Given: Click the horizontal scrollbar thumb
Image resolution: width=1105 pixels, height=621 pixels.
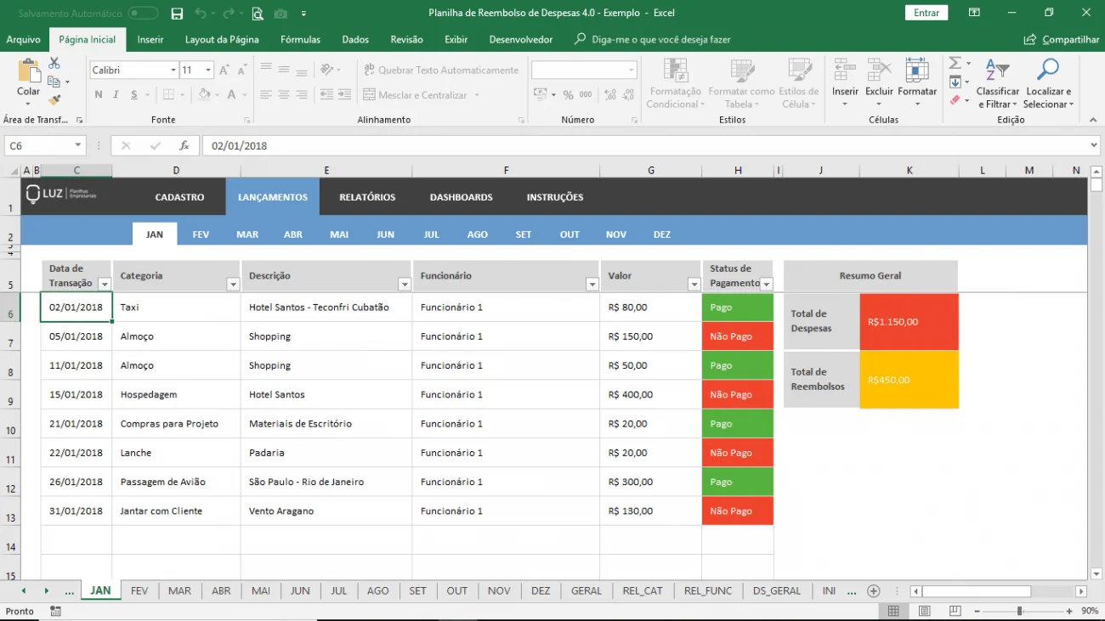Looking at the screenshot, I should click(976, 591).
